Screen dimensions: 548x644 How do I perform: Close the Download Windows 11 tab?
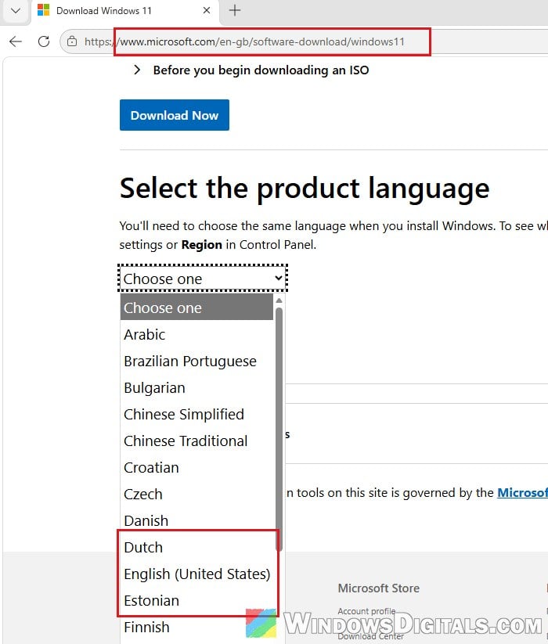click(x=207, y=10)
